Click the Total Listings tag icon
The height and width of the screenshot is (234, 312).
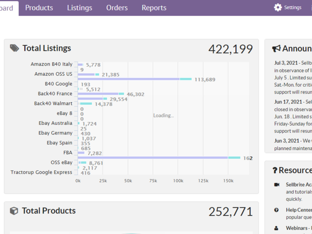click(15, 48)
